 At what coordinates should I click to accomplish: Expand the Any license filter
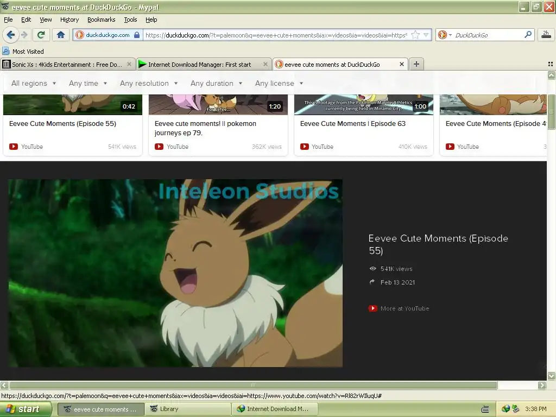click(279, 83)
